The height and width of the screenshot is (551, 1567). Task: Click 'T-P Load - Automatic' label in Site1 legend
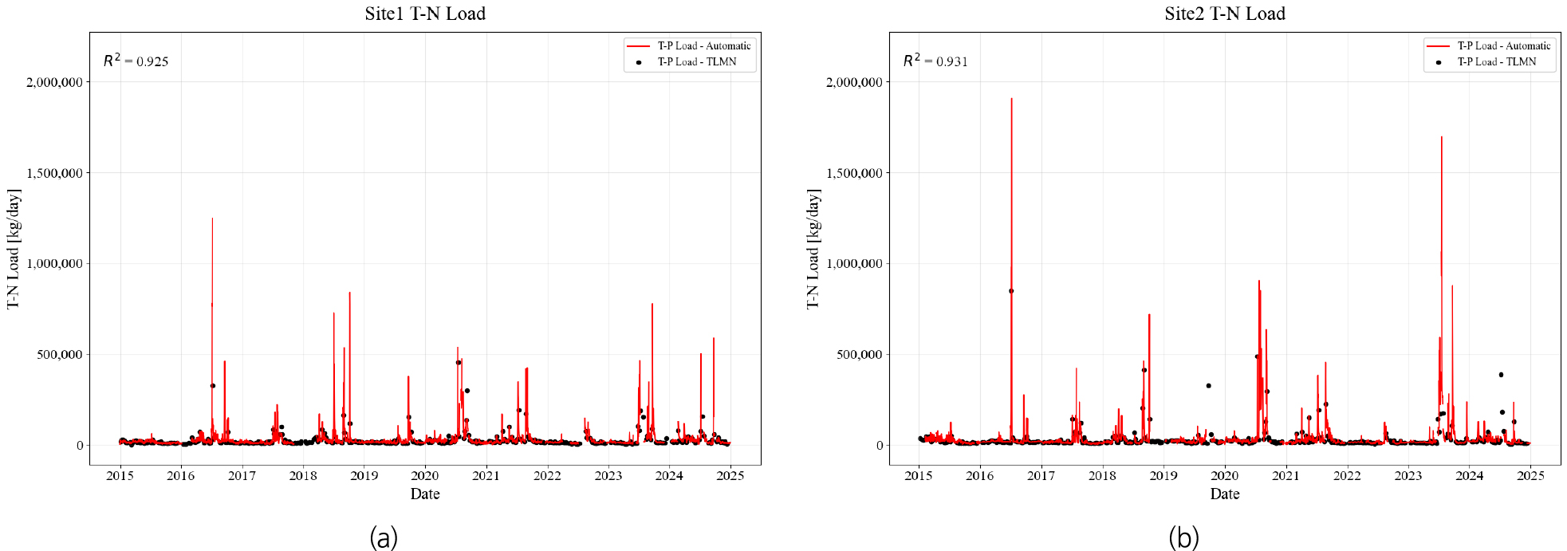(703, 46)
